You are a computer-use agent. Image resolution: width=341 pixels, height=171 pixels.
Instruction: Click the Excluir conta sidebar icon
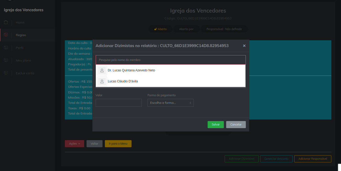click(6, 73)
